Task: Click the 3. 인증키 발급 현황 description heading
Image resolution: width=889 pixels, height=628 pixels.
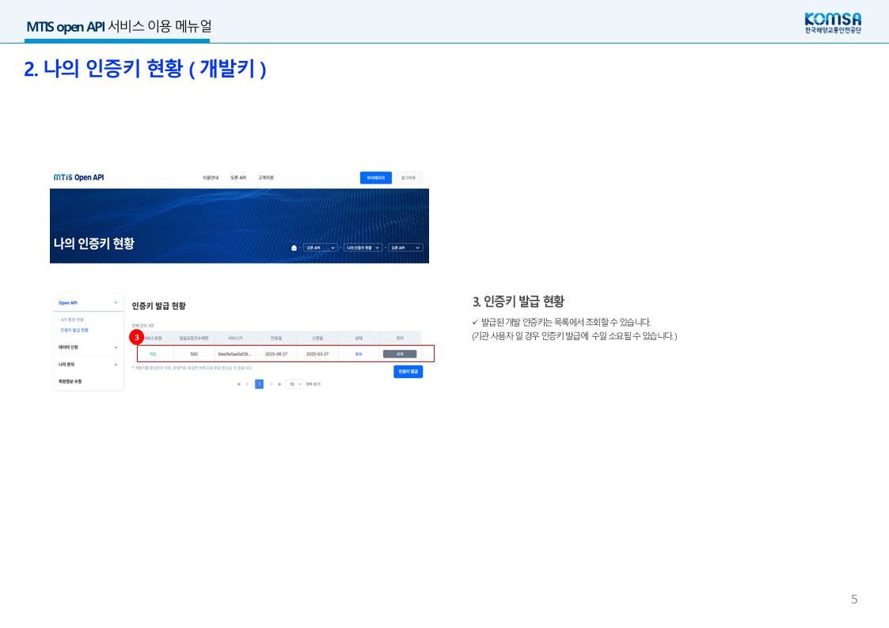Action: [519, 301]
